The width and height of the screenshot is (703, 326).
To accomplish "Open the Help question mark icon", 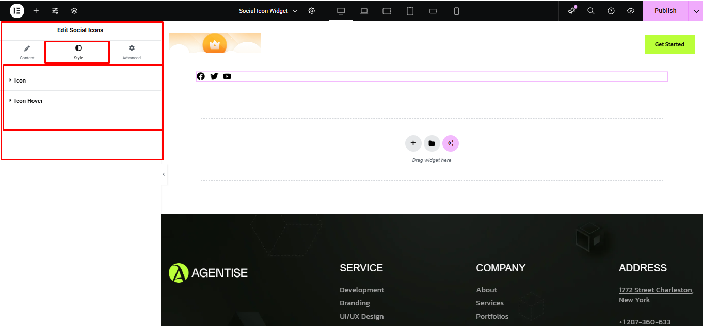I will click(611, 11).
